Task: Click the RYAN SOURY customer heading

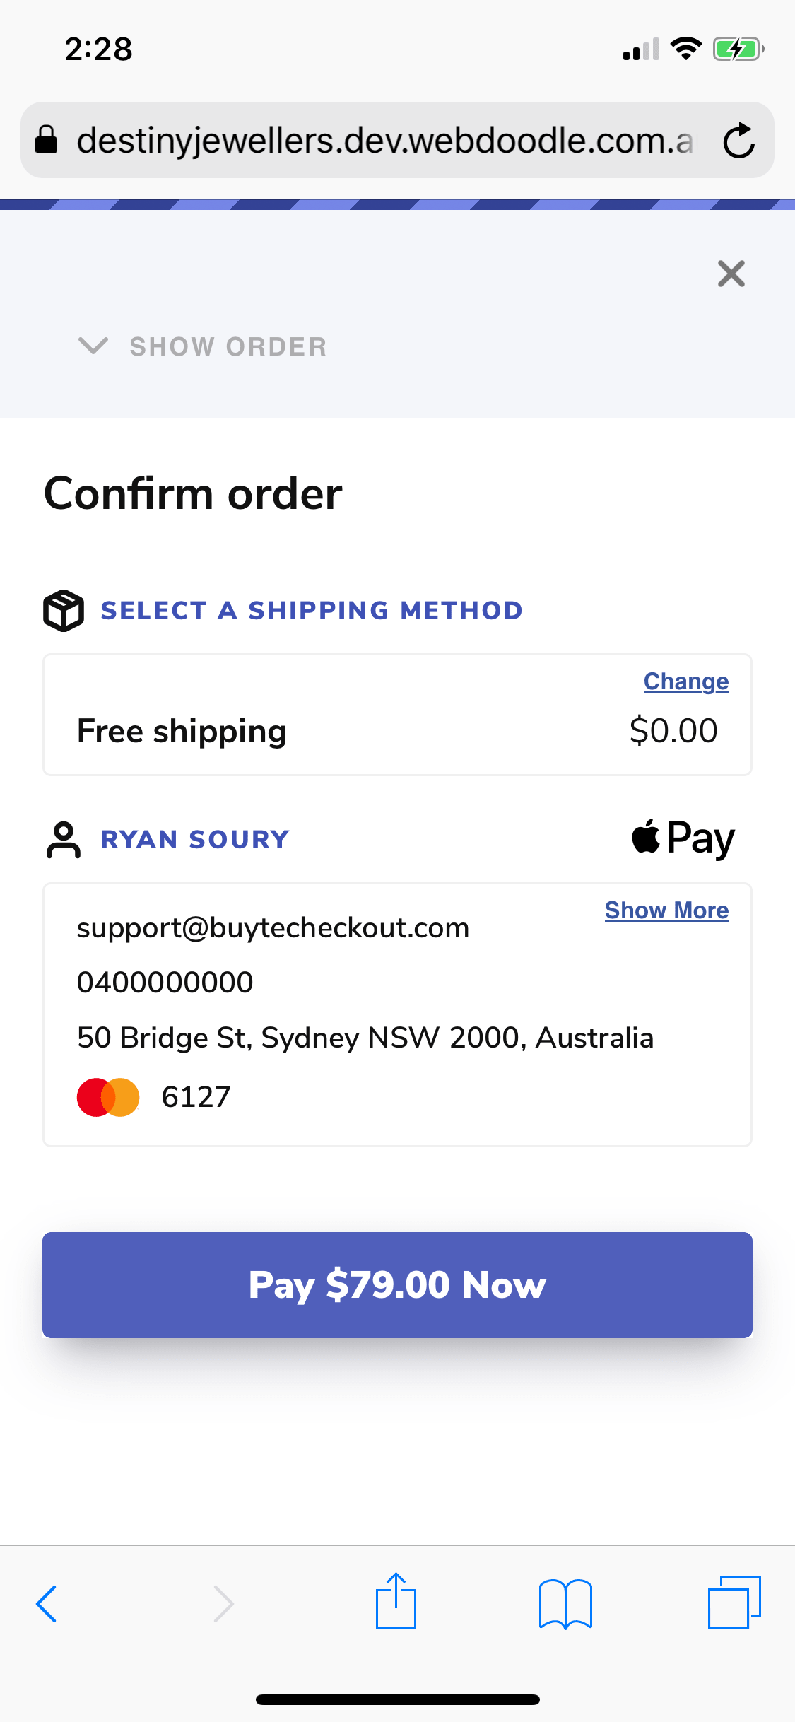Action: click(195, 840)
